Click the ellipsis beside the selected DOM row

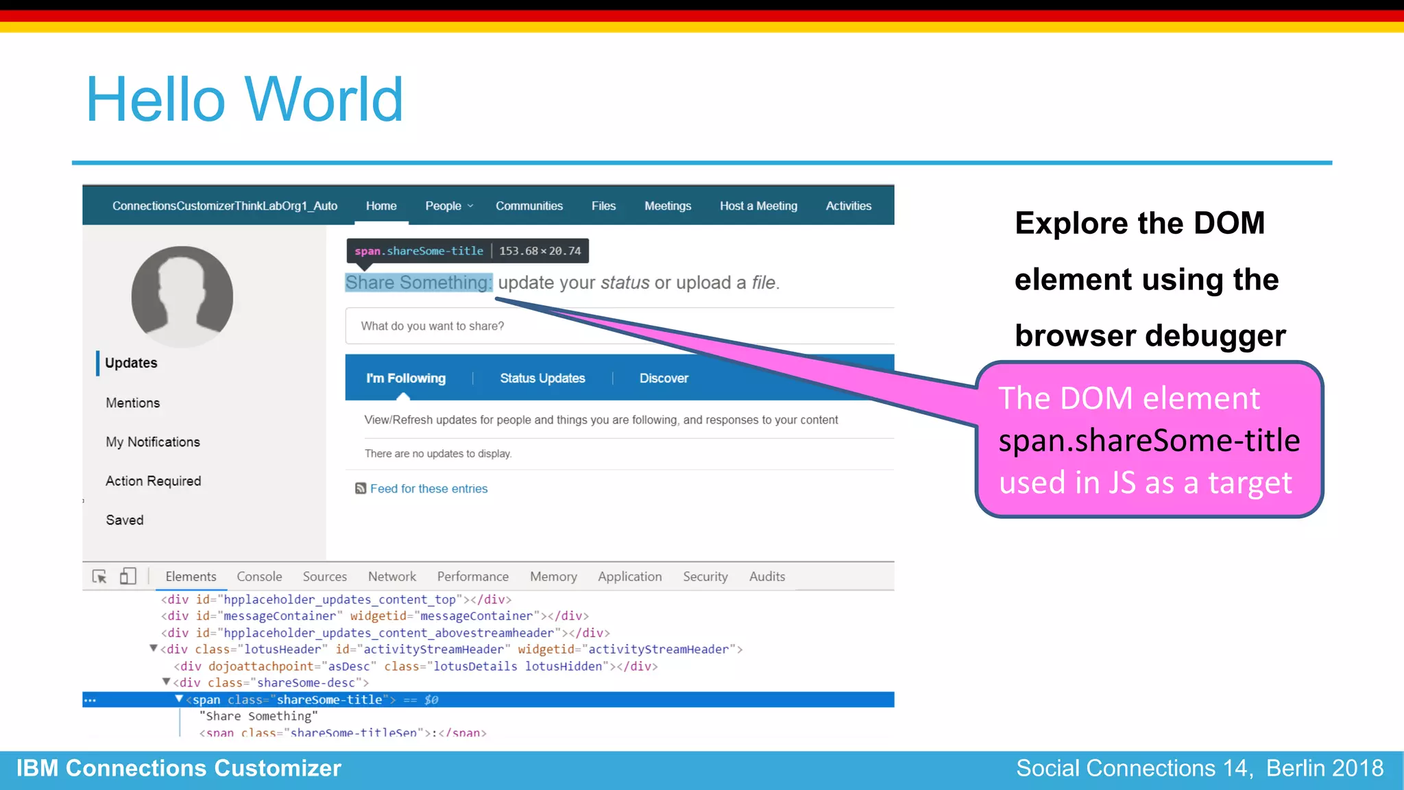(90, 700)
